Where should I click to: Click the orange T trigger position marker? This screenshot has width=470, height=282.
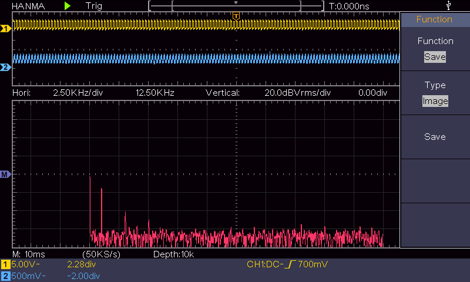coord(236,15)
